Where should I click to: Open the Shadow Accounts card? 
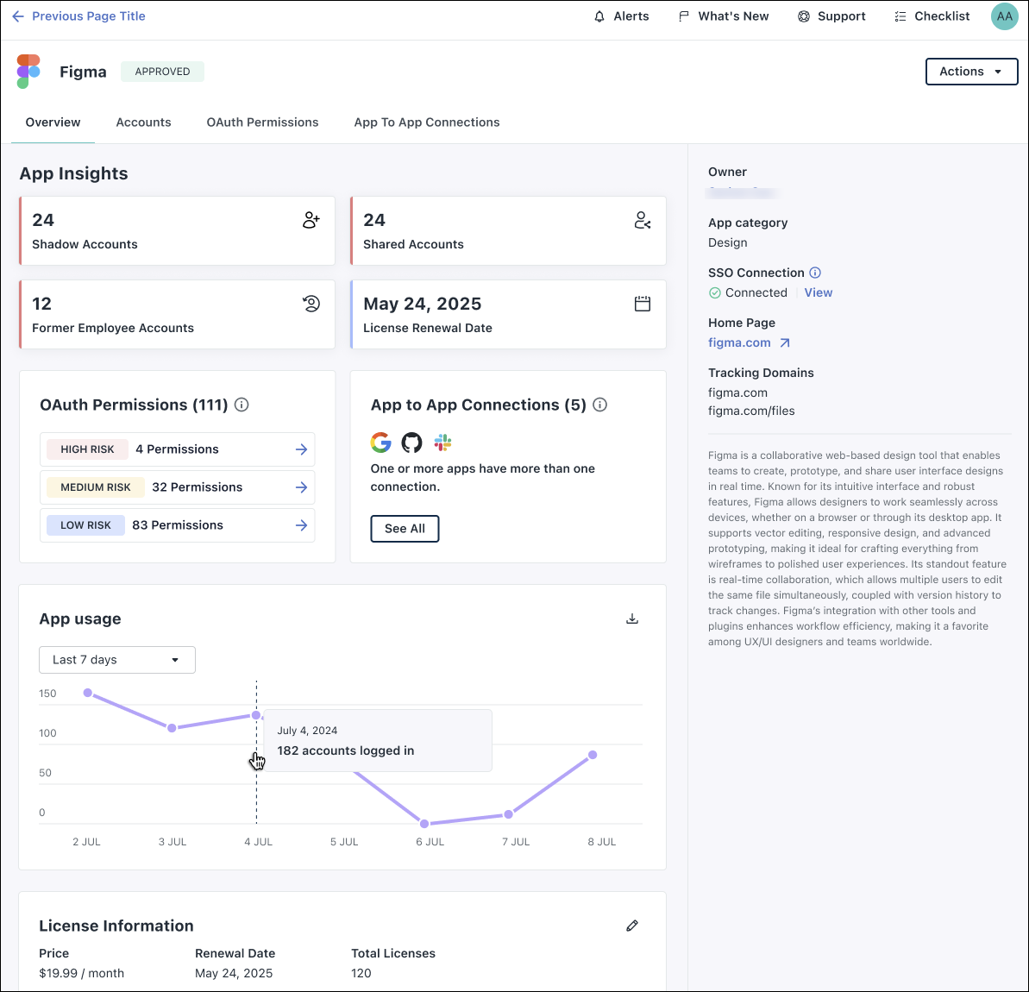pyautogui.click(x=177, y=231)
